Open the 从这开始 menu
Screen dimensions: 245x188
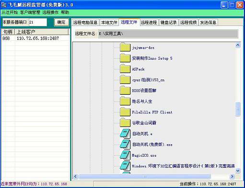[10, 13]
